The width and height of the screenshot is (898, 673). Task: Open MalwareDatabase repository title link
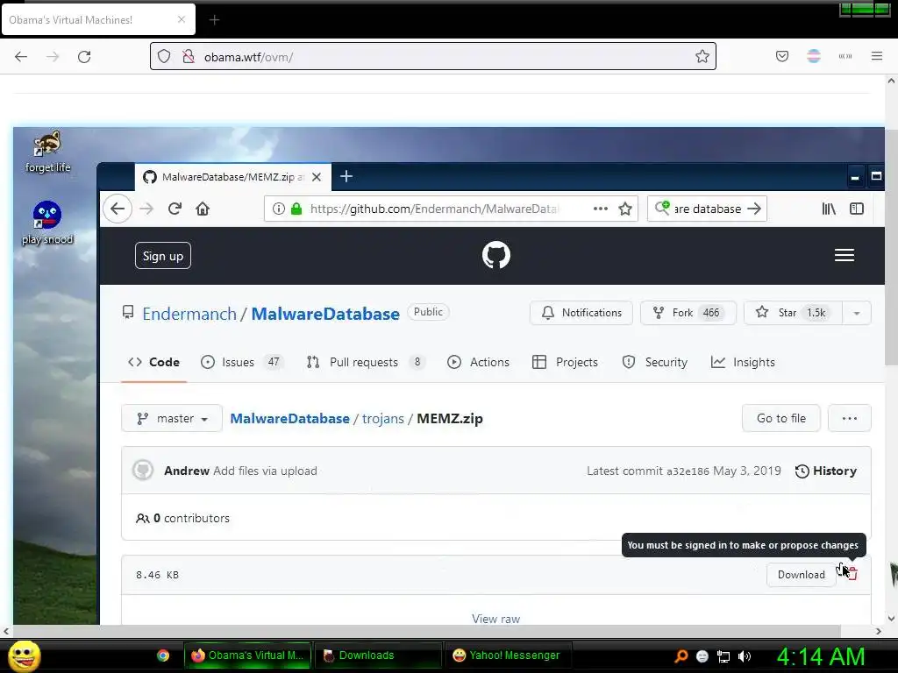(x=325, y=314)
